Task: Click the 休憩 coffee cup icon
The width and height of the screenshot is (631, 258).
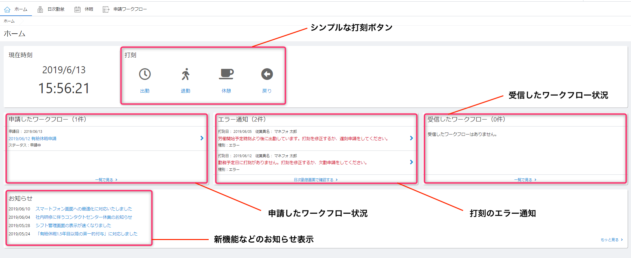Action: tap(226, 74)
